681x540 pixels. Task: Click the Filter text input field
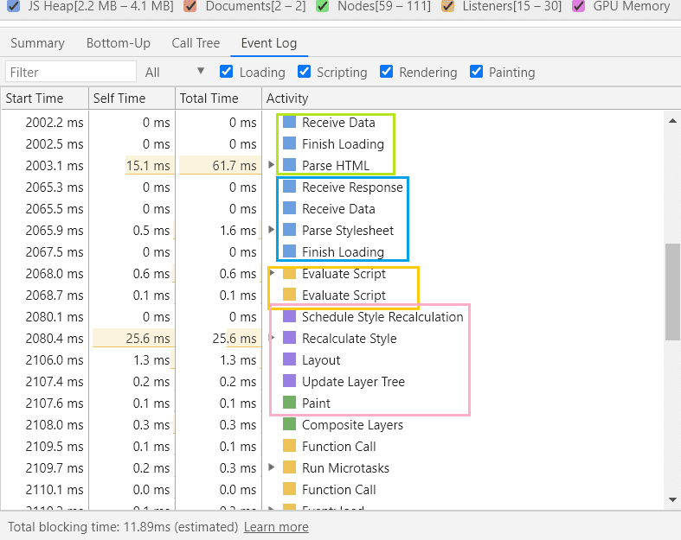71,72
